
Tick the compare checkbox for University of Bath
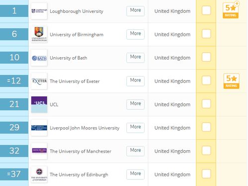pos(206,57)
